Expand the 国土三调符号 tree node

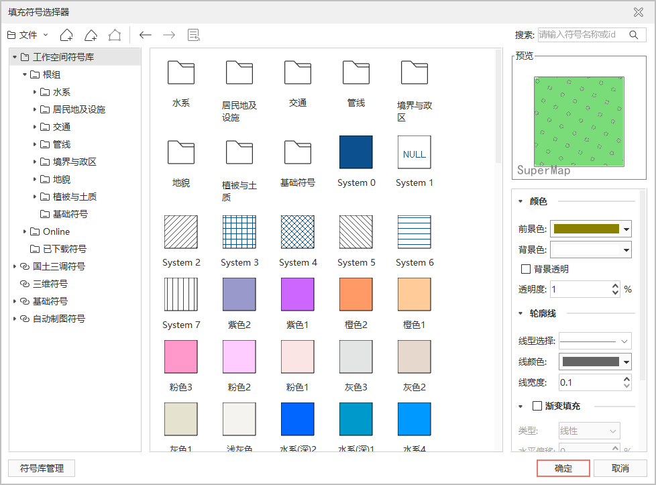click(15, 266)
